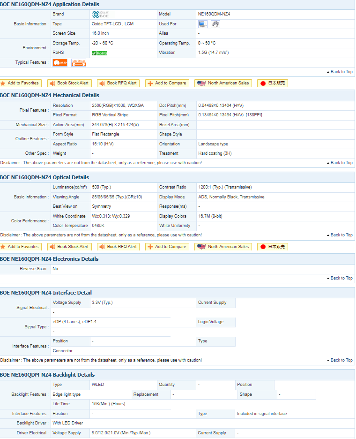The width and height of the screenshot is (356, 439).
Task: Click top Add to Compare button
Action: tap(167, 83)
